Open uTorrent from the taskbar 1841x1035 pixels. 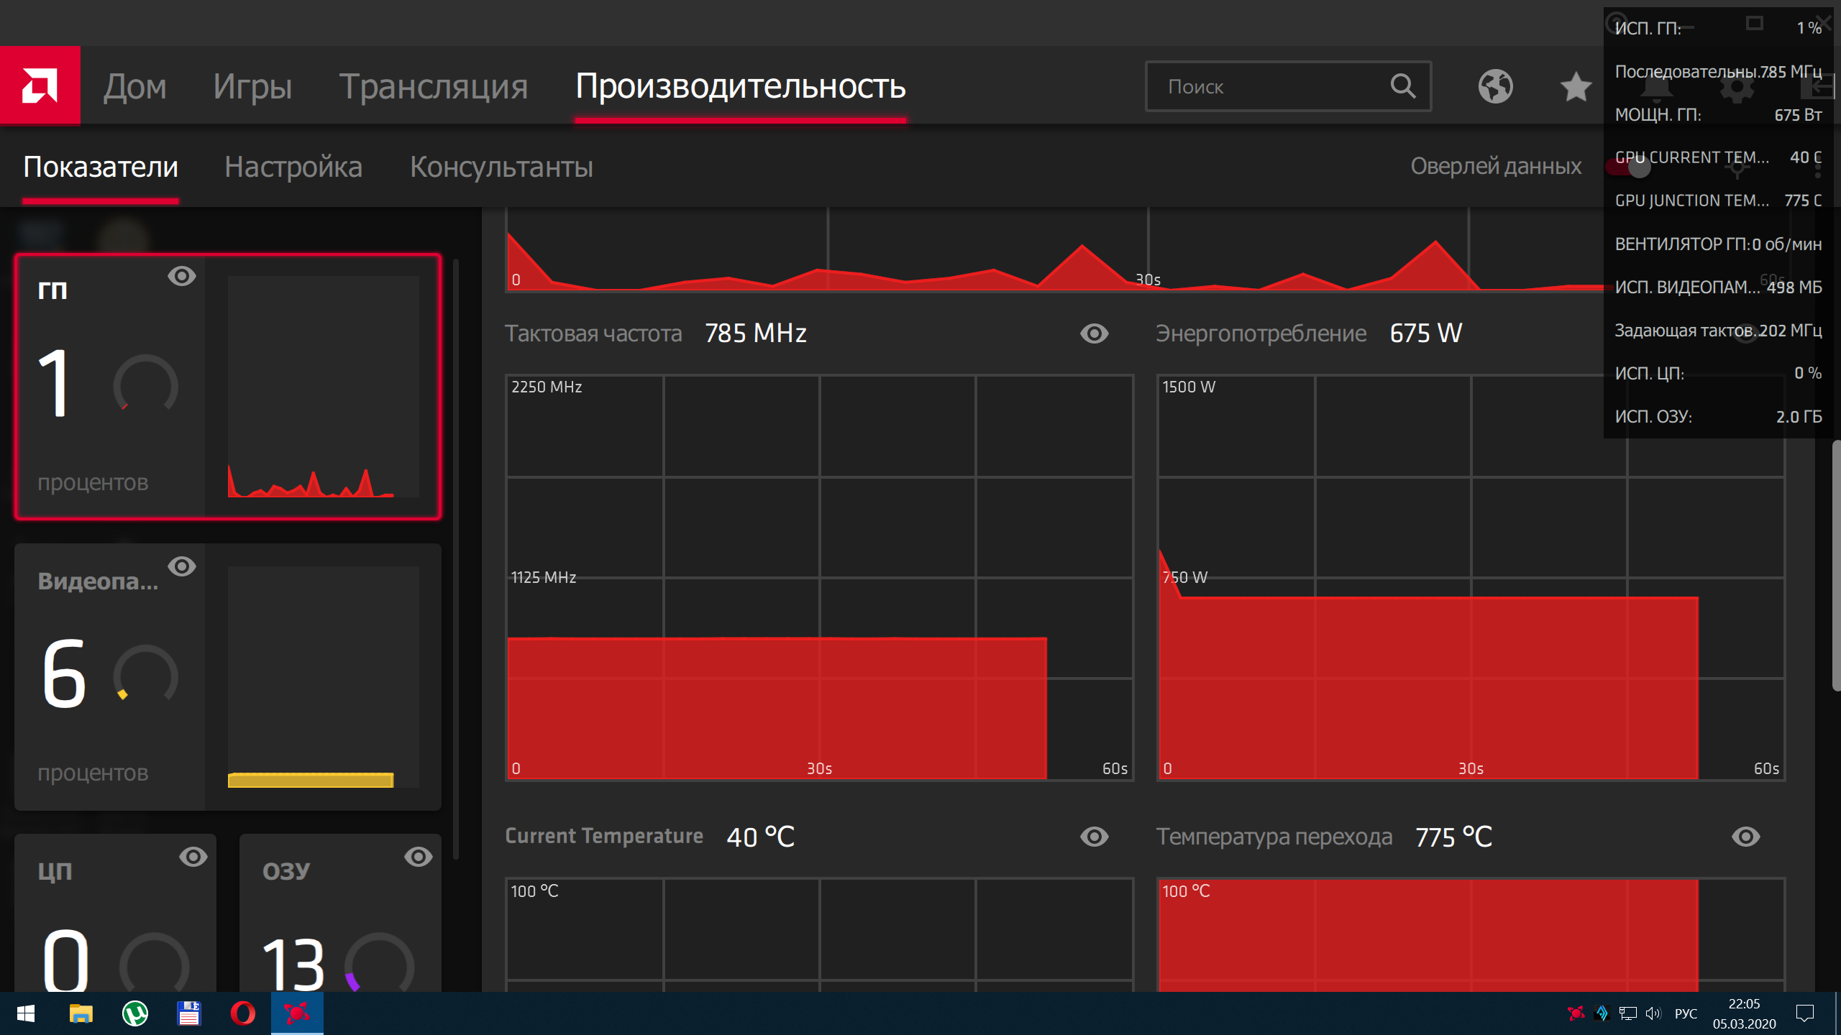pos(134,1013)
